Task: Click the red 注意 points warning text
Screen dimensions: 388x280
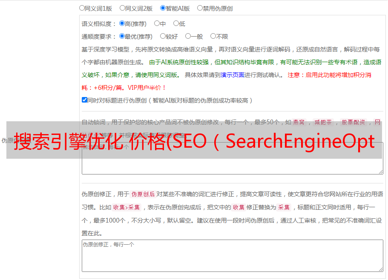Action: pyautogui.click(x=227, y=81)
